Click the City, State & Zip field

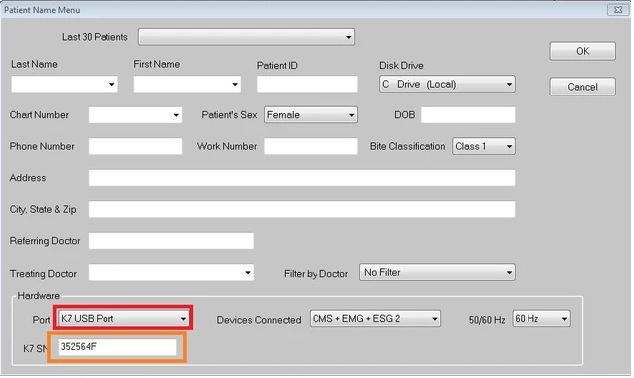303,210
